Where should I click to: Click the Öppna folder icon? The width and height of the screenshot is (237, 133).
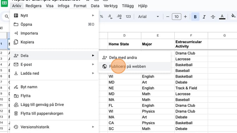tap(16, 24)
